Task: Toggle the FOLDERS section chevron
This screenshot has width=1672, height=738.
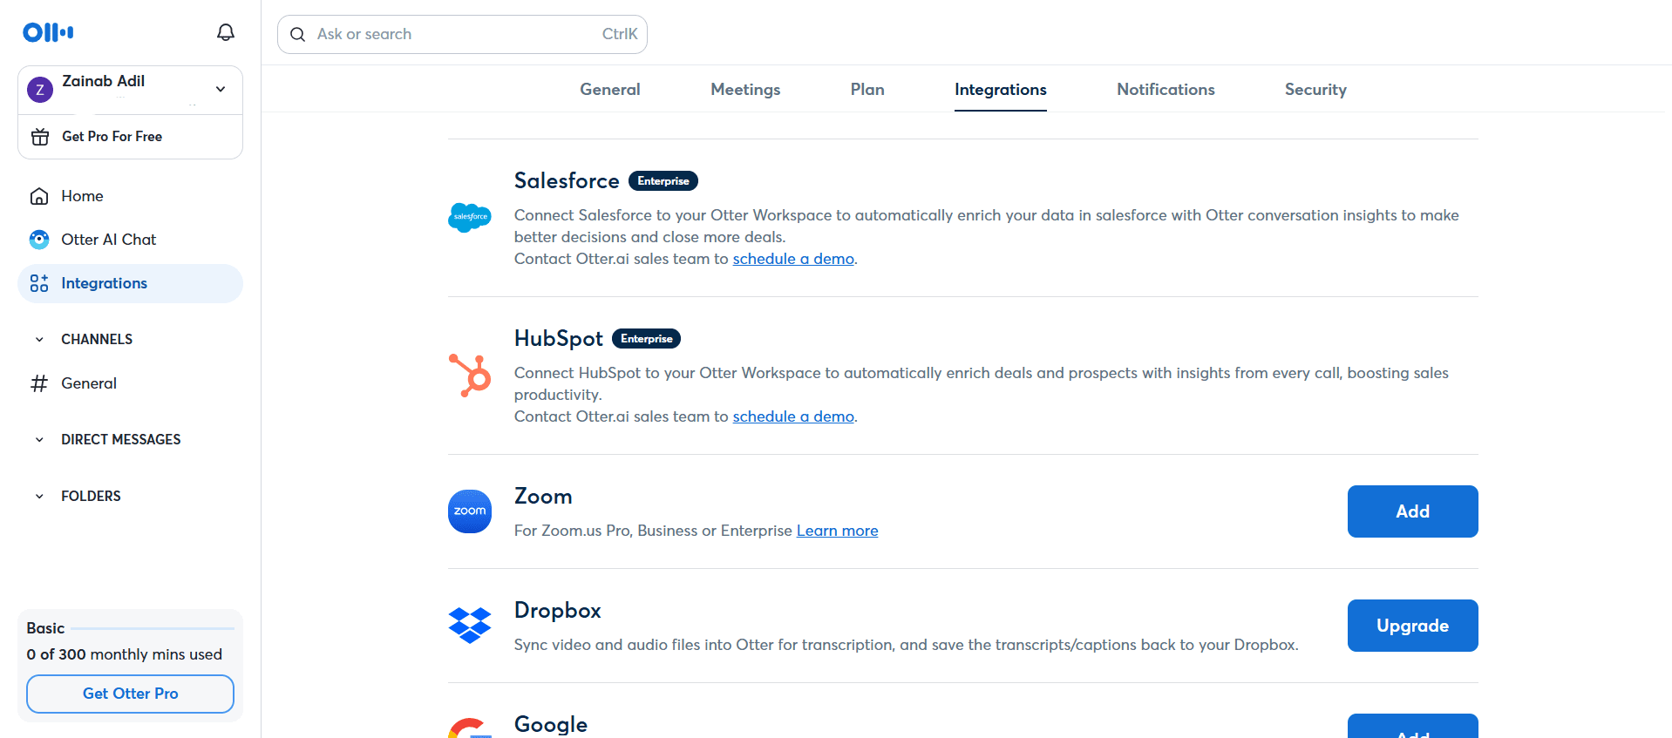Action: (x=39, y=497)
